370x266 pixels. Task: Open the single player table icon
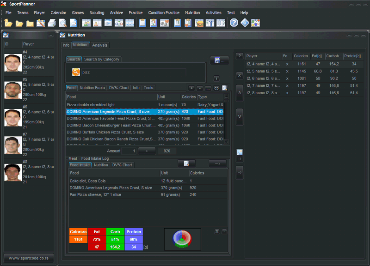97,23
